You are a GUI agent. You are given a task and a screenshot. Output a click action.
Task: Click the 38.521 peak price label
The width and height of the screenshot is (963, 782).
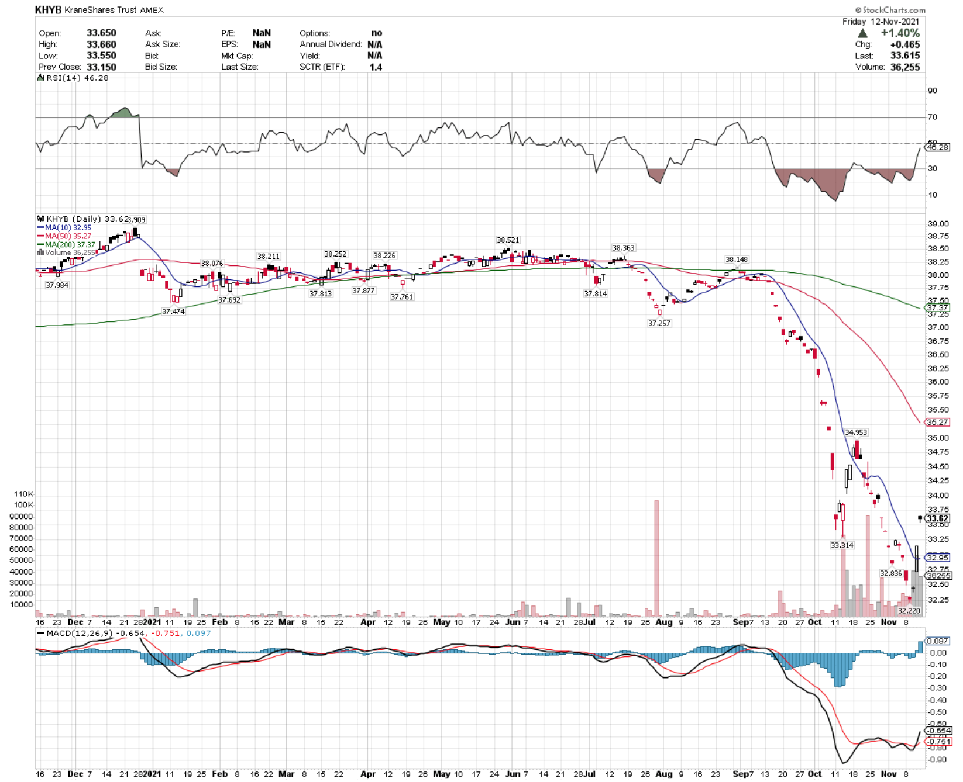point(508,240)
